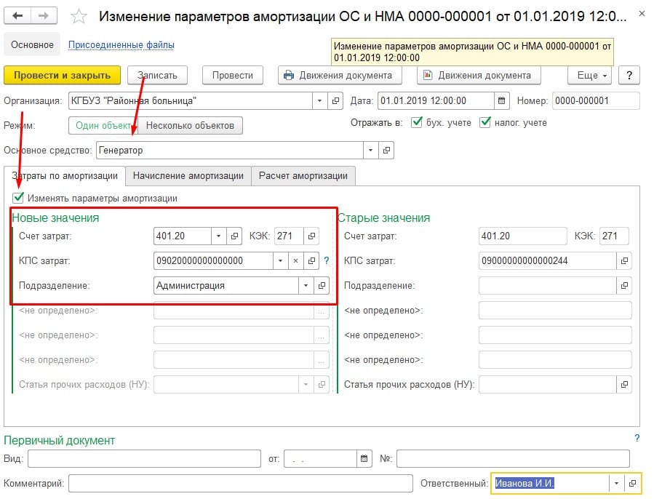Image resolution: width=654 pixels, height=499 pixels.
Task: Open calendar for primary document date
Action: 364,459
